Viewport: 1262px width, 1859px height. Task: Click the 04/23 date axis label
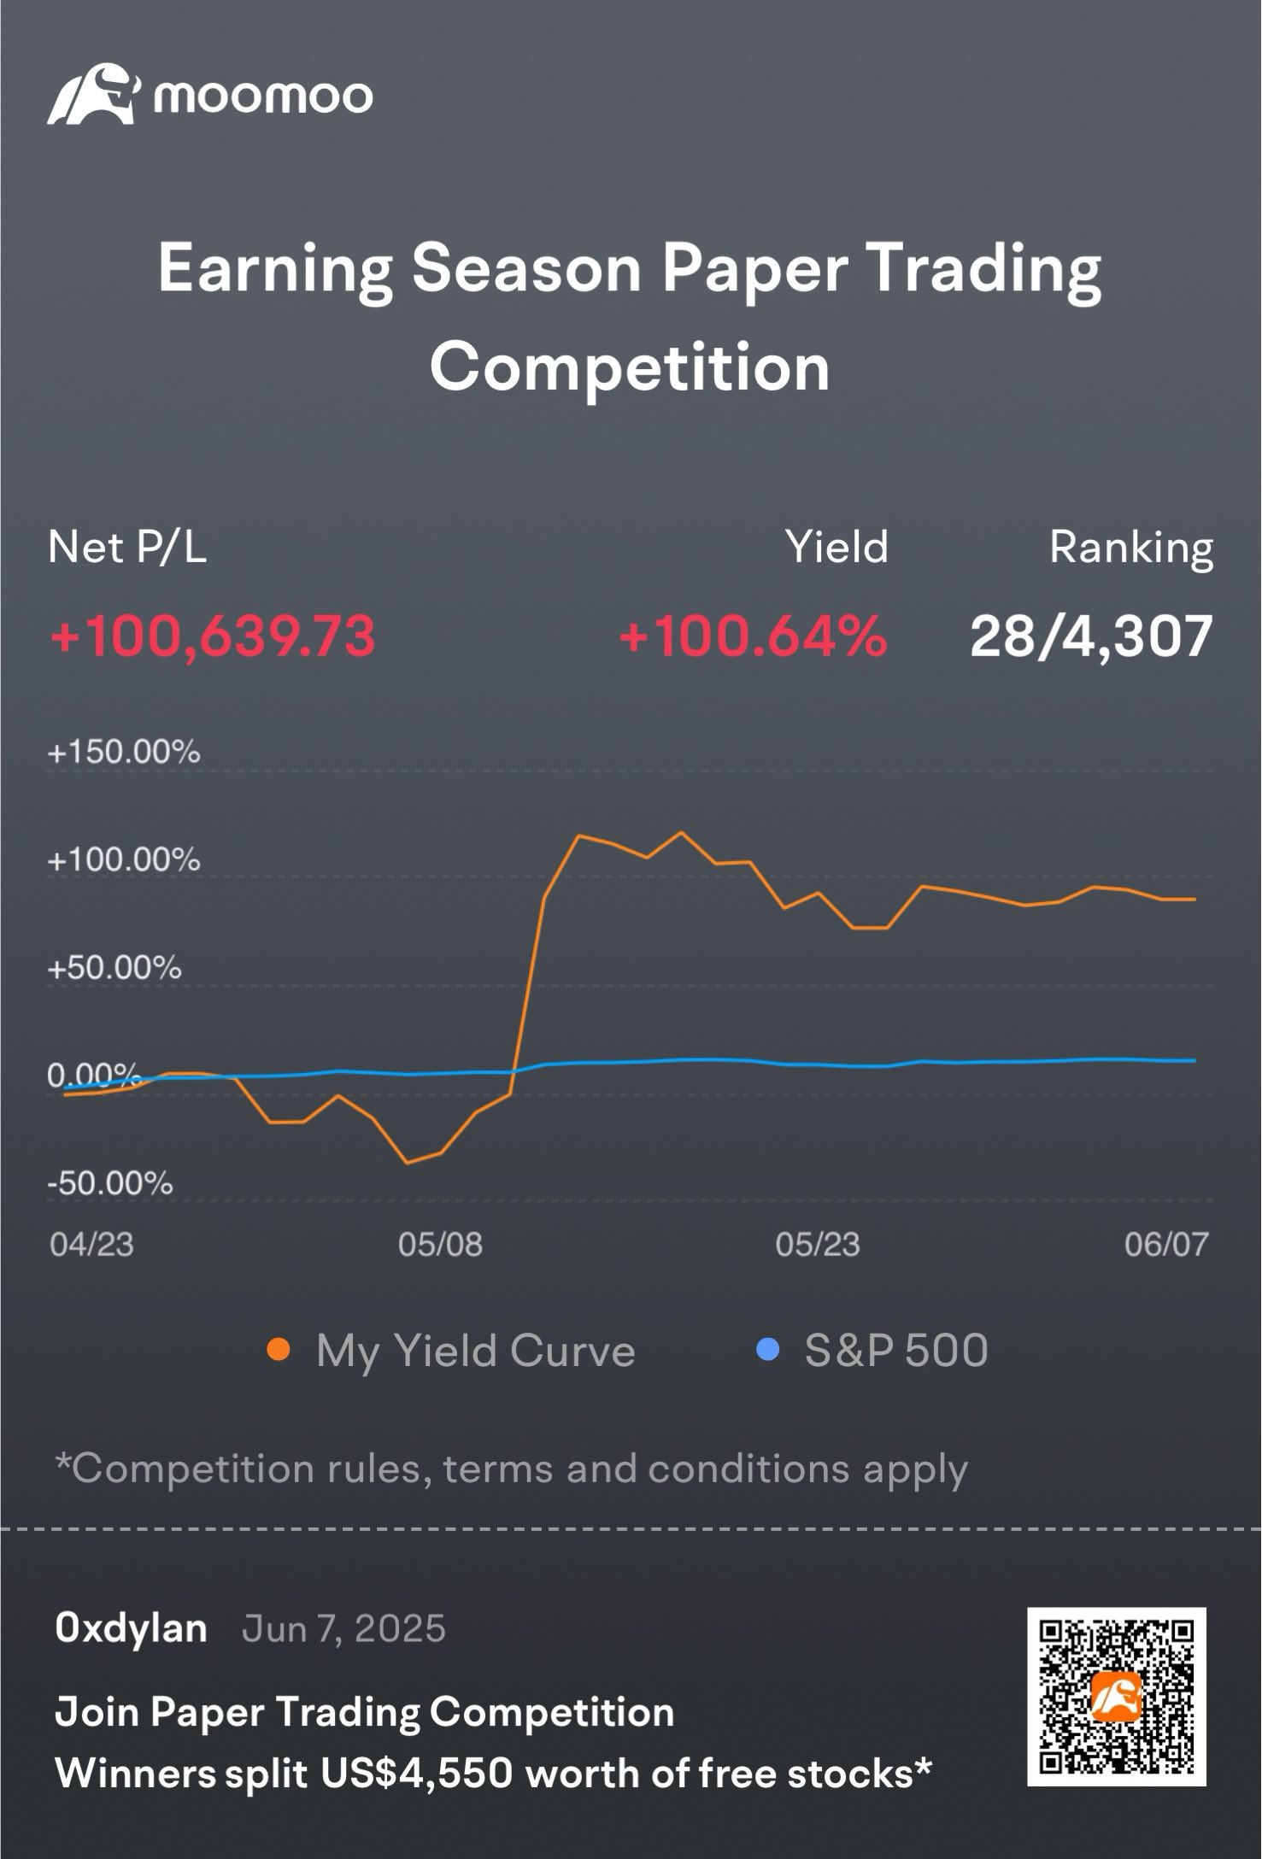pyautogui.click(x=91, y=1245)
